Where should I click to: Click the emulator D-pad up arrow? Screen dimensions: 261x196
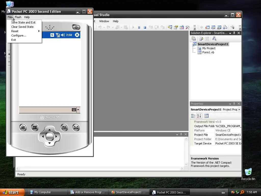tap(49, 130)
